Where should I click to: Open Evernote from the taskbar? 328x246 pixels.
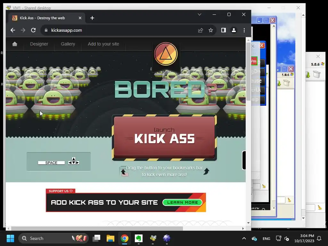[138, 238]
